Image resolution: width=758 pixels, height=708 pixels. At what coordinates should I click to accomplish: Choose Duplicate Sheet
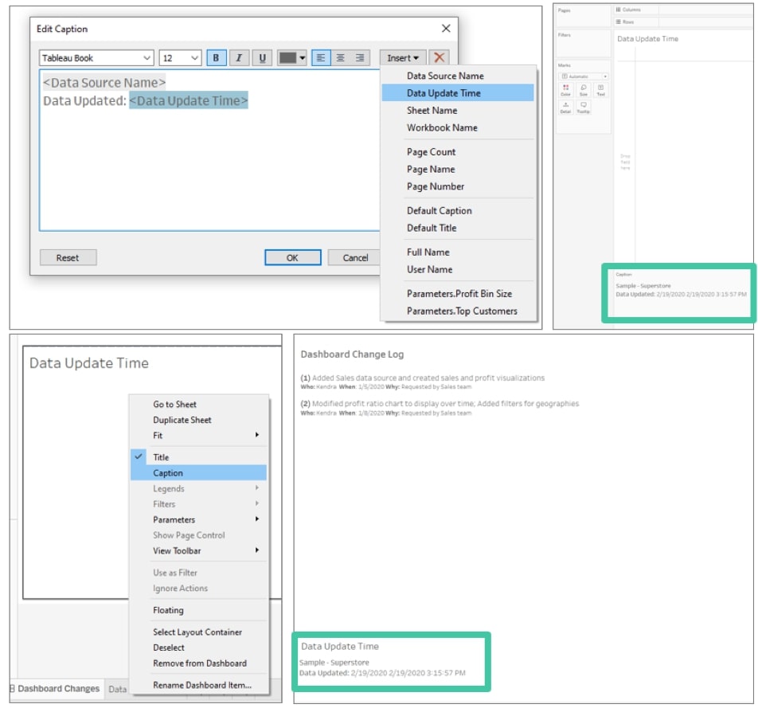coord(199,420)
